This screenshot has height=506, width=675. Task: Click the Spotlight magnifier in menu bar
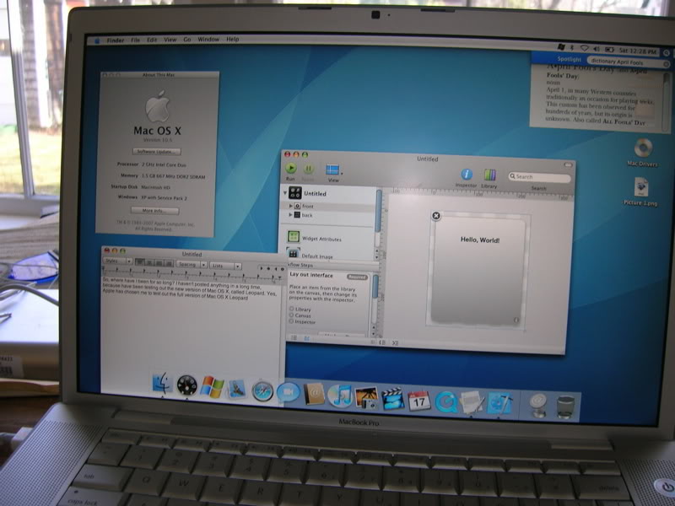click(667, 53)
